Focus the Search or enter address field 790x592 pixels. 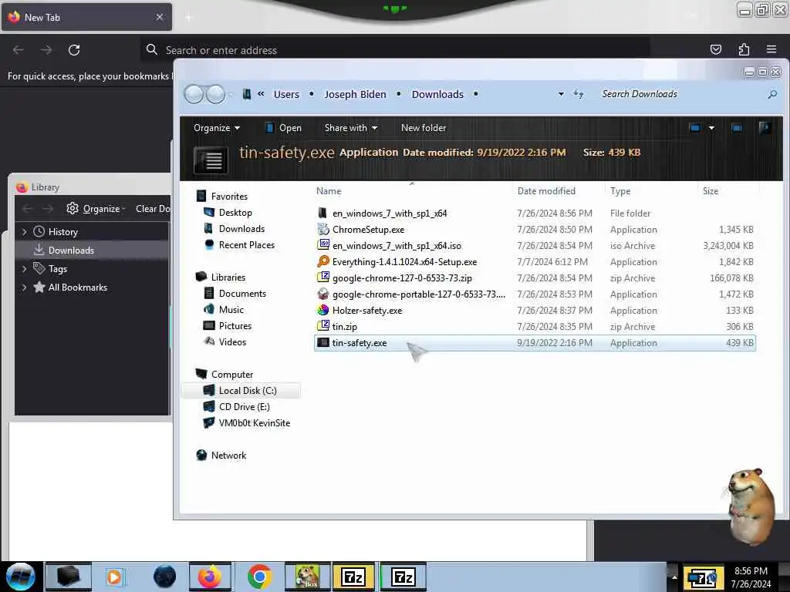[x=395, y=50]
